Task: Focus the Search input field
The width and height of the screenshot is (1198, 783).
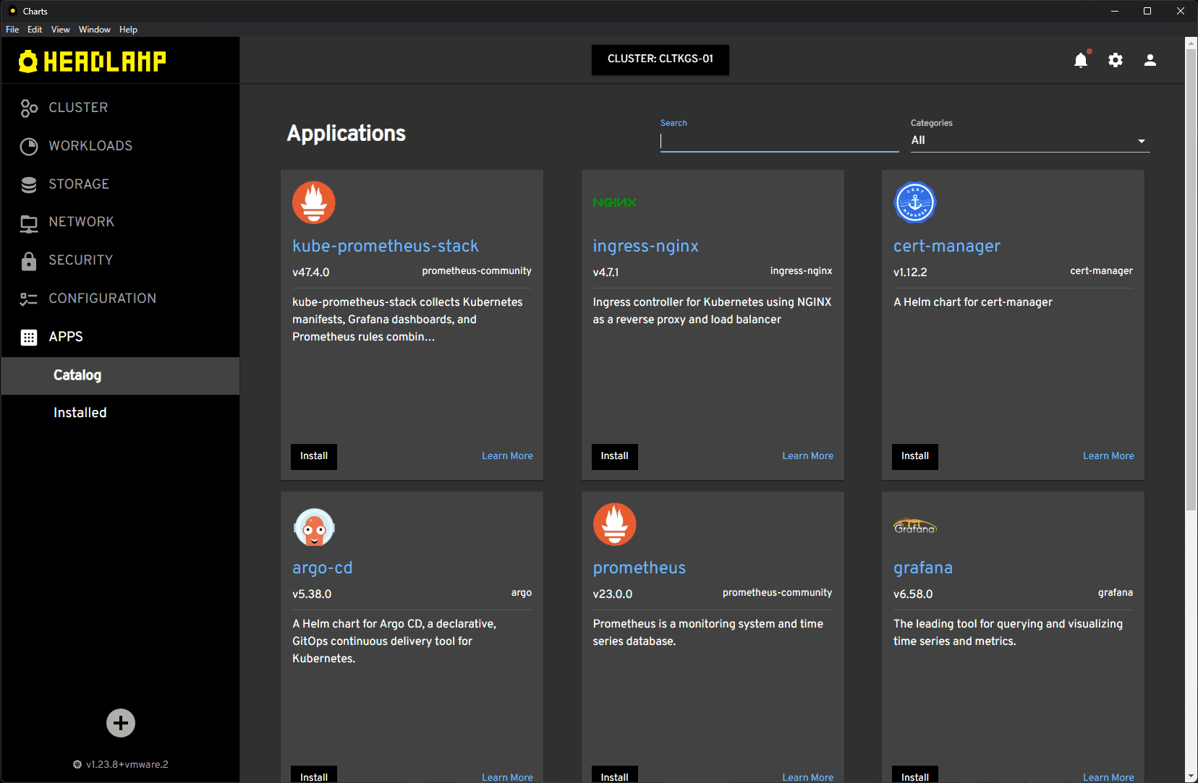Action: click(779, 141)
